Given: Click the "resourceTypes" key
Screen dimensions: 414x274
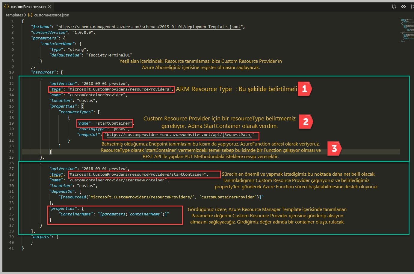Looking at the screenshot, I should point(76,112).
